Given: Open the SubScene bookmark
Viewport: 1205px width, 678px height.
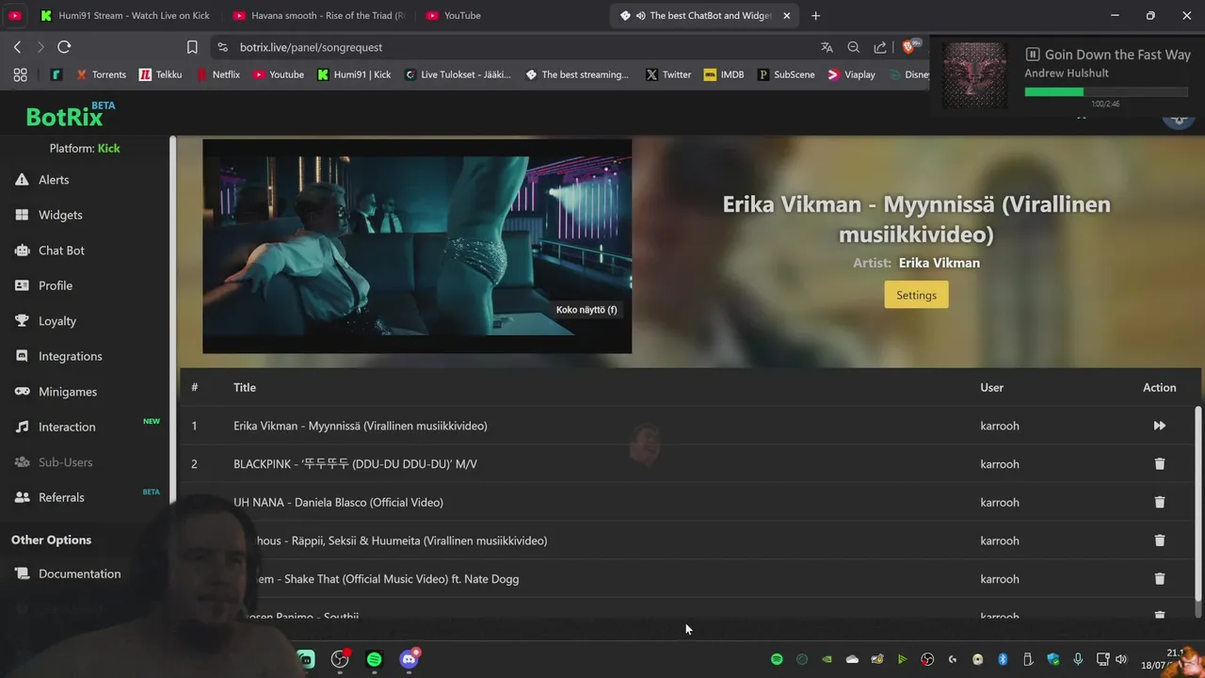Looking at the screenshot, I should tap(786, 74).
